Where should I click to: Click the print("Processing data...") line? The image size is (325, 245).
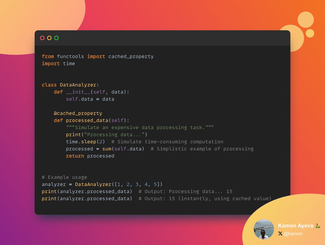pyautogui.click(x=107, y=135)
